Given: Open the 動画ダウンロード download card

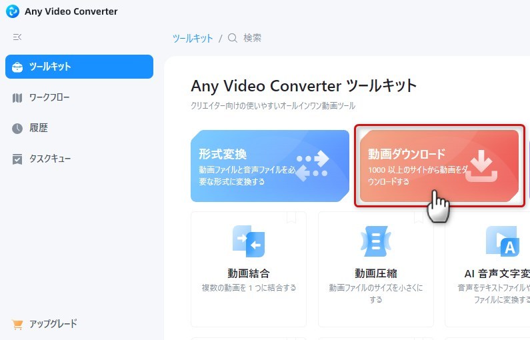Looking at the screenshot, I should (x=439, y=166).
